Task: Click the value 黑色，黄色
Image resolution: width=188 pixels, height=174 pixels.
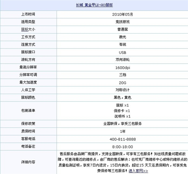Action: (x=122, y=97)
